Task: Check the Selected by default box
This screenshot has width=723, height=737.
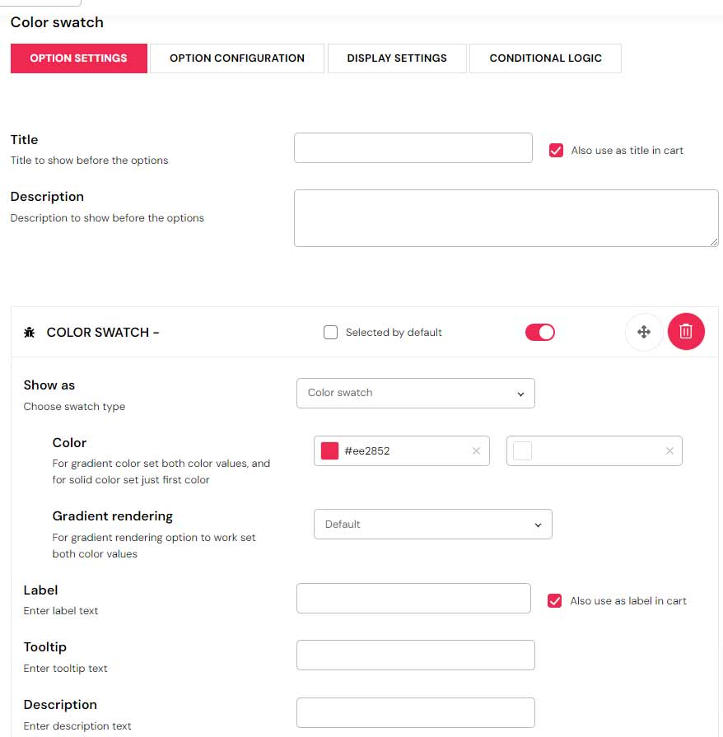Action: [x=331, y=333]
